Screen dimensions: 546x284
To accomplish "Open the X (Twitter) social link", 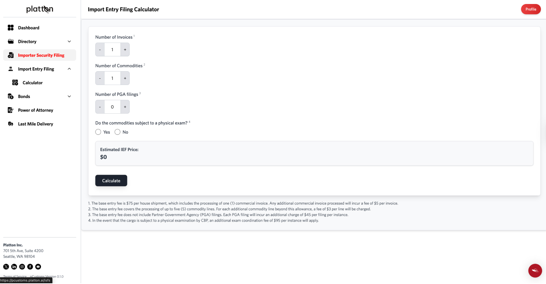I will tap(6, 267).
